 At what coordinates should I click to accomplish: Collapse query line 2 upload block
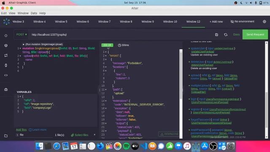pyautogui.click(x=20, y=56)
